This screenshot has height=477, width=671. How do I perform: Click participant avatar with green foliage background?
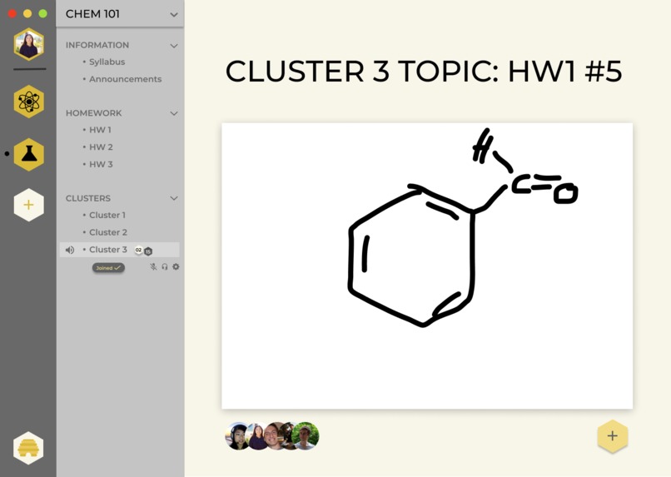coord(306,436)
